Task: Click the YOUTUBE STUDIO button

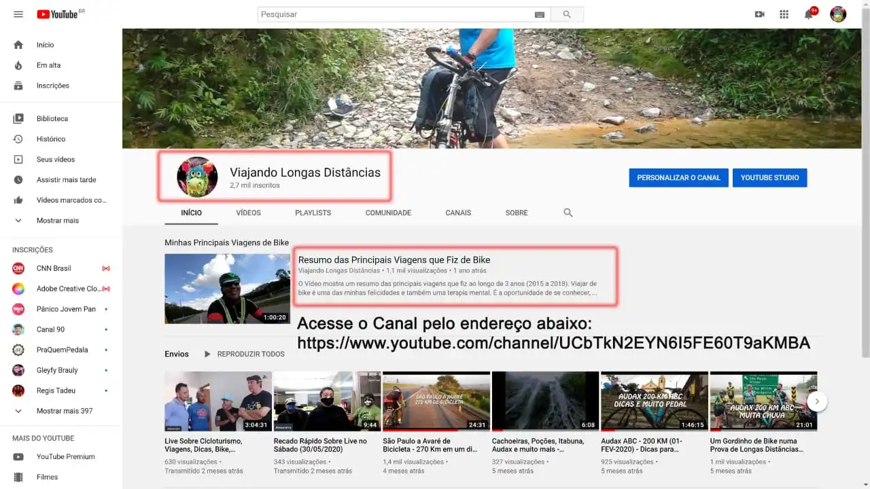Action: tap(769, 177)
